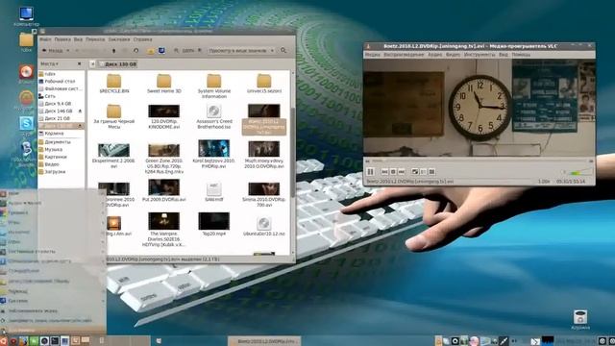The image size is (615, 346).
Task: Open VLC Воспроизведение menu
Action: (x=404, y=55)
